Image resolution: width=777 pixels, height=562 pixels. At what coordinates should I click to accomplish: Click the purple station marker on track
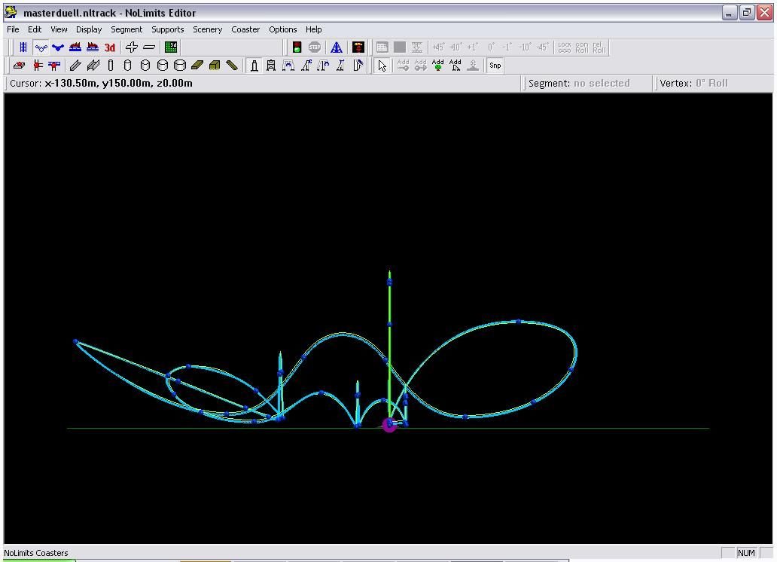(x=389, y=425)
